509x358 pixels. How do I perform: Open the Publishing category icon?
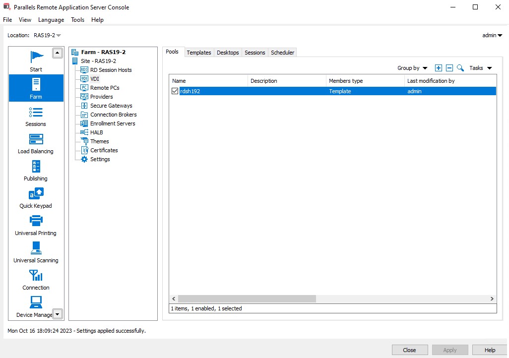pos(36,167)
